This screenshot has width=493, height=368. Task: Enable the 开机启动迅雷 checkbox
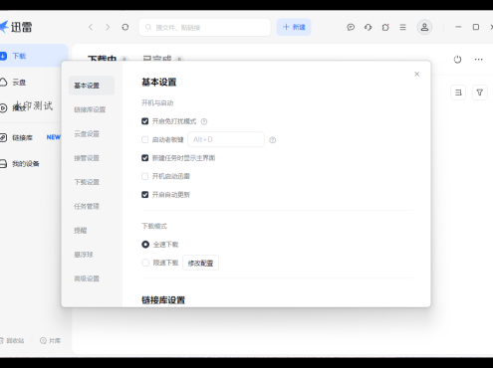click(145, 176)
